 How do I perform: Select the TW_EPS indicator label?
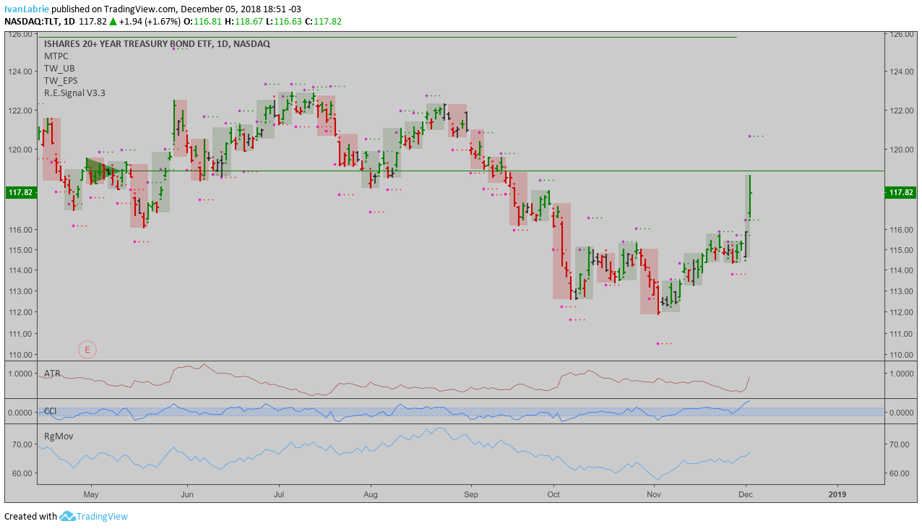[61, 80]
